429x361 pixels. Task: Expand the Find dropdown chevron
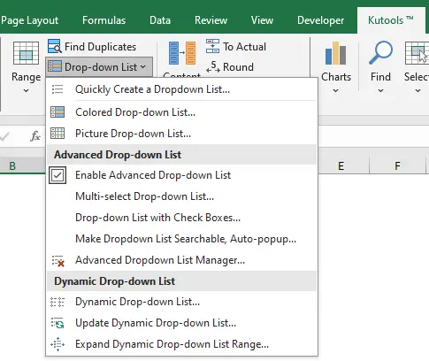tap(380, 90)
